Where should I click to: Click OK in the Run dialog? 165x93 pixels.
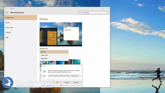[57, 82]
